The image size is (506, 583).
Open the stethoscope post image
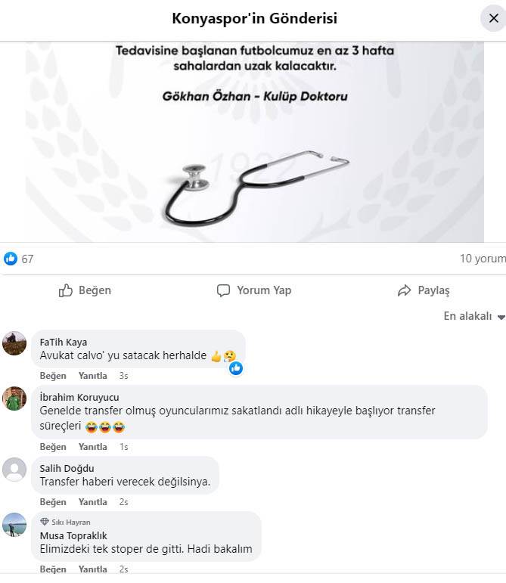255,141
